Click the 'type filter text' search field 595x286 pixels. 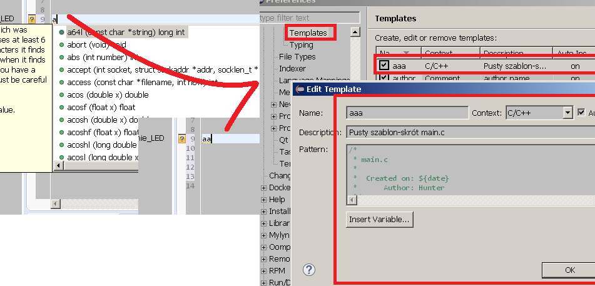[x=310, y=18]
